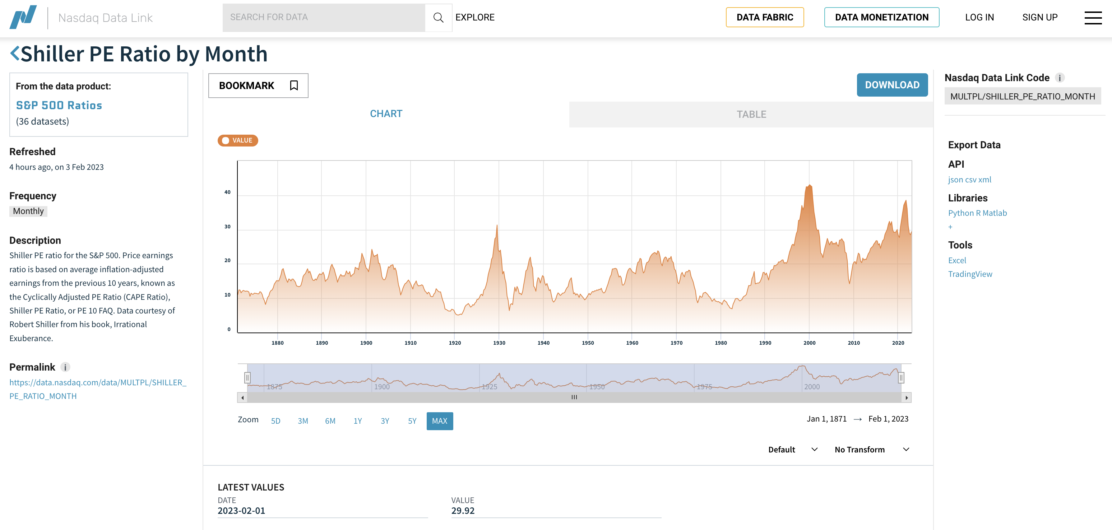This screenshot has width=1112, height=530.
Task: Click the Matlab library link
Action: (x=995, y=213)
